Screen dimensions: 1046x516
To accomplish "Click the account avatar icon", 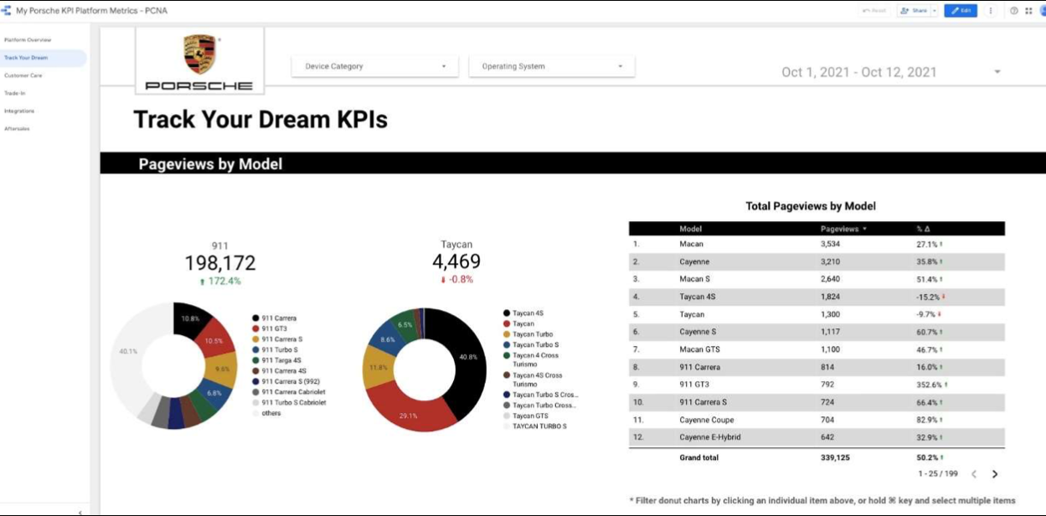I will [1042, 11].
